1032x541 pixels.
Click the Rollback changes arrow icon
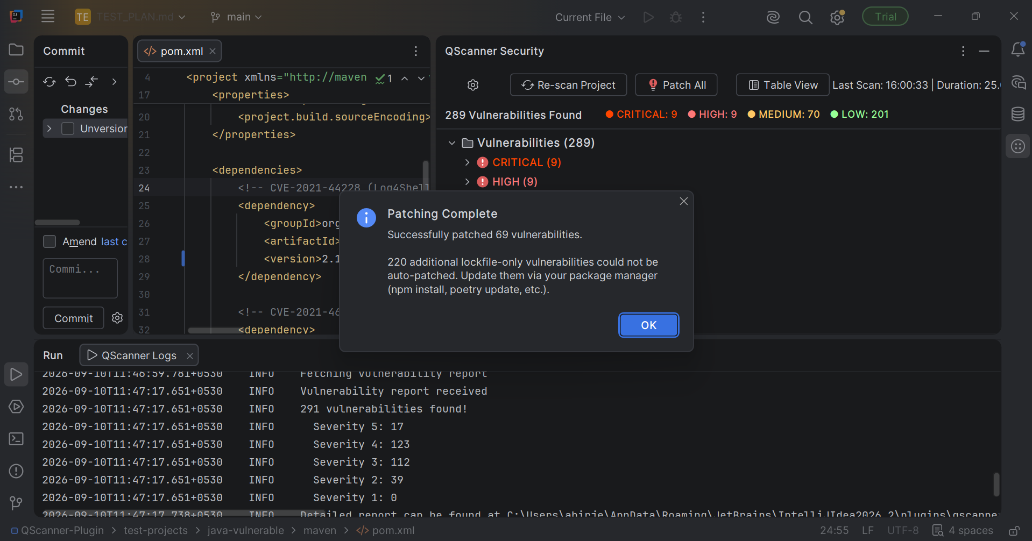70,82
